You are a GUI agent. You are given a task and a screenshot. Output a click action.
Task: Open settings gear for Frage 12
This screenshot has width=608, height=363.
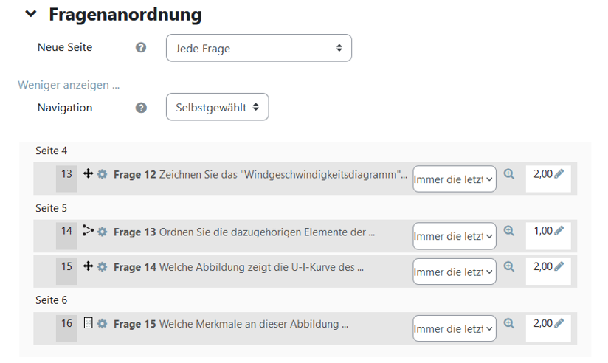point(102,174)
